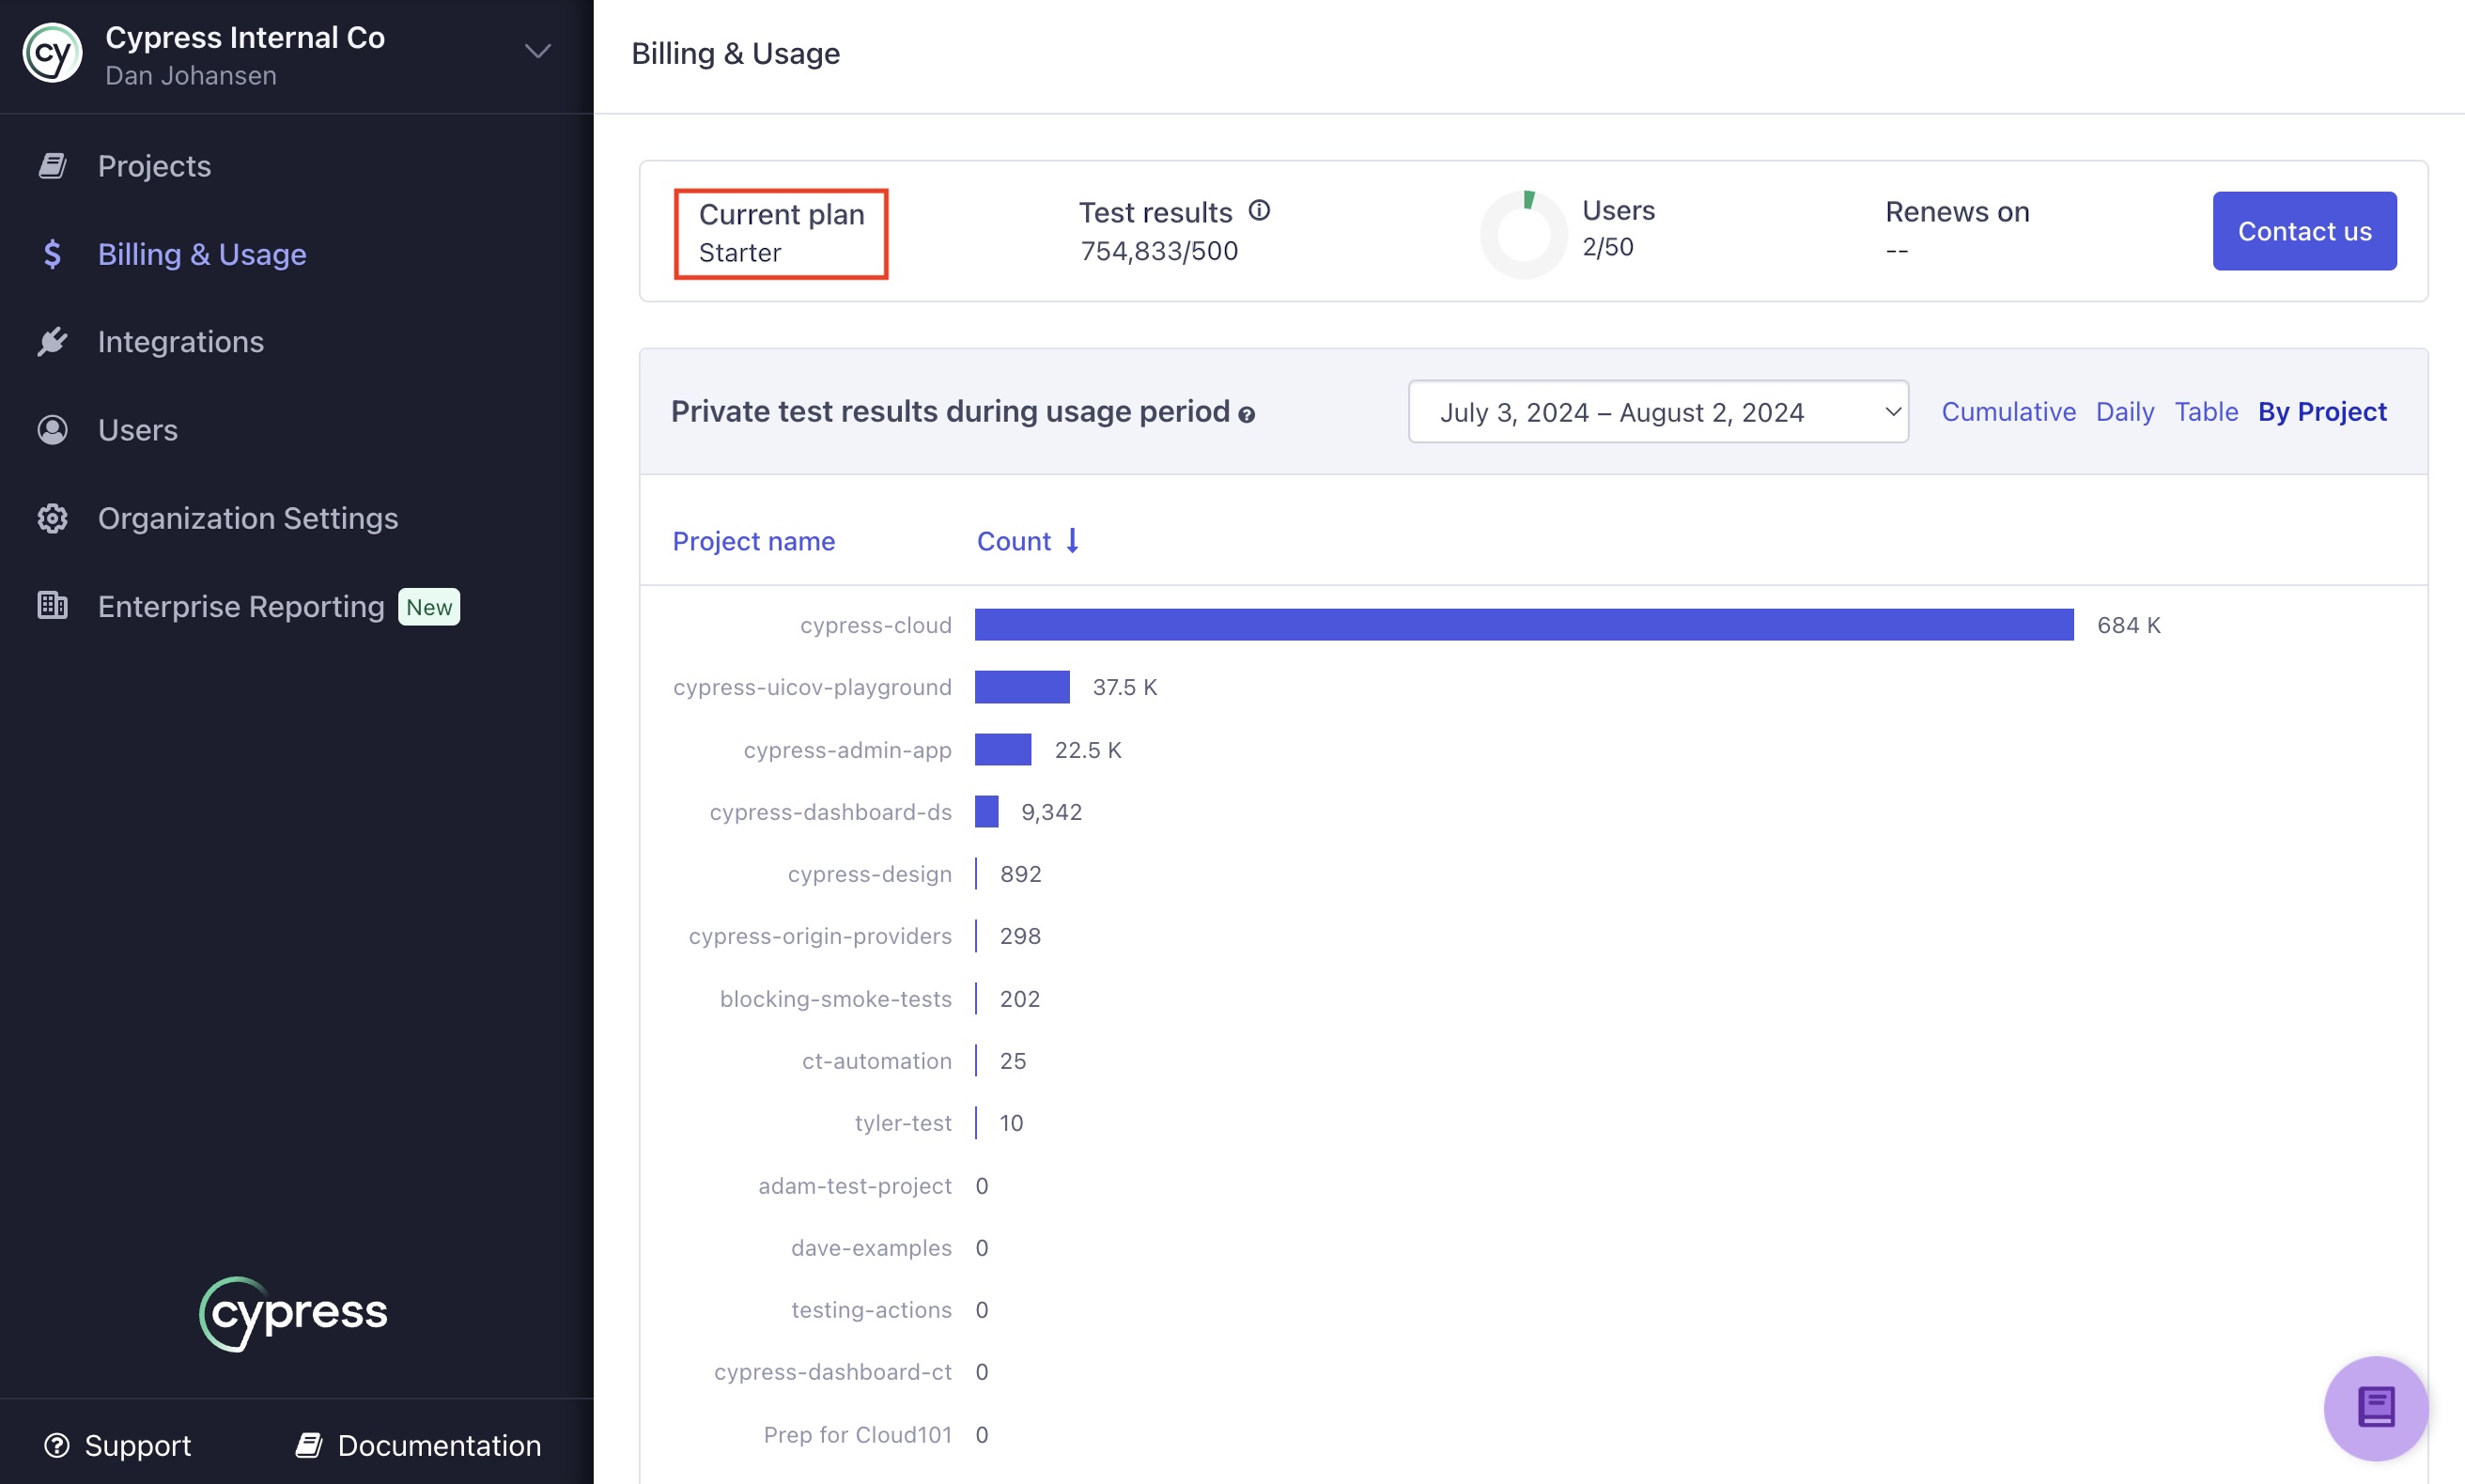Screen dimensions: 2465x1484
Task: Switch to the Cumulative view
Action: pyautogui.click(x=2008, y=411)
